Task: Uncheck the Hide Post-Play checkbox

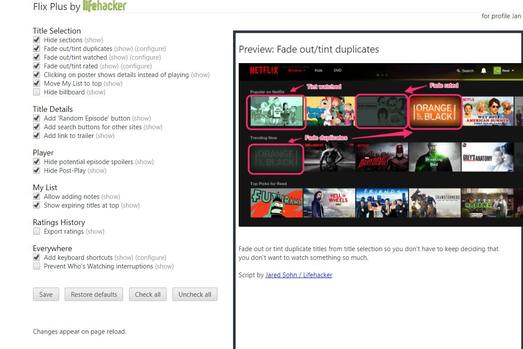Action: point(37,170)
